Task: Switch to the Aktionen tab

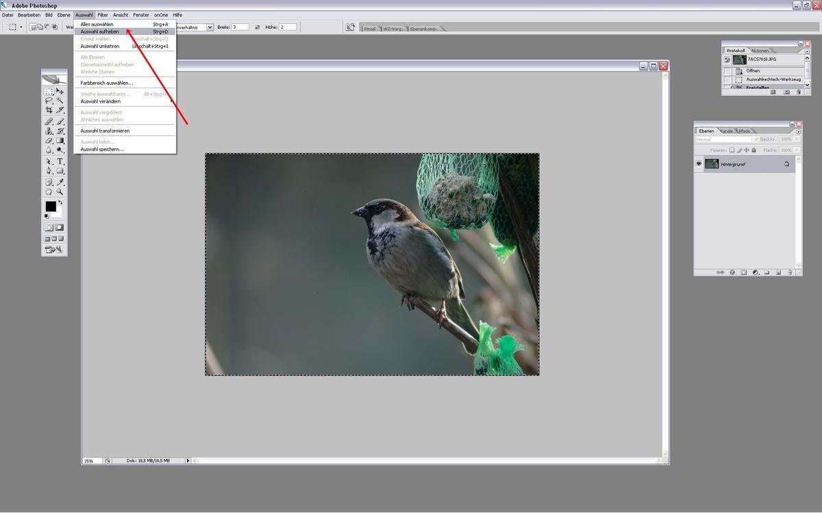Action: click(x=760, y=51)
